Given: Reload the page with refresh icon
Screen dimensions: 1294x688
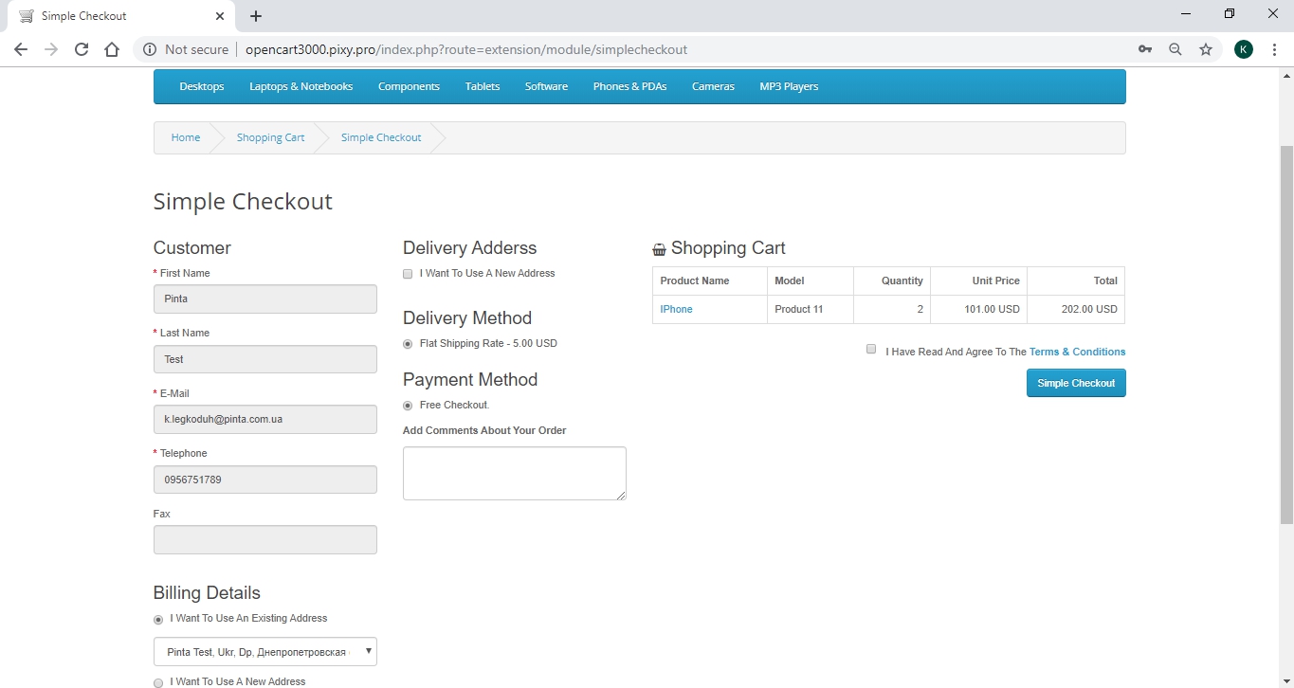Looking at the screenshot, I should tap(82, 49).
